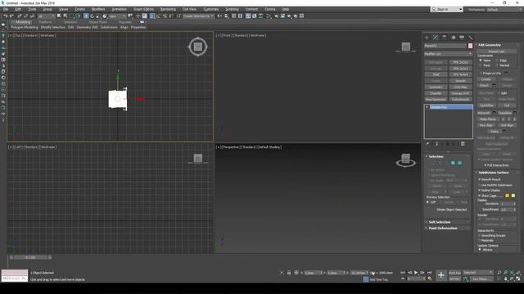Click the Shell modifier button
The width and height of the screenshot is (524, 294).
click(436, 74)
